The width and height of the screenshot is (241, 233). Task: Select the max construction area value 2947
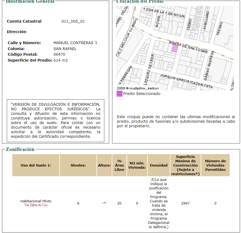(x=185, y=203)
